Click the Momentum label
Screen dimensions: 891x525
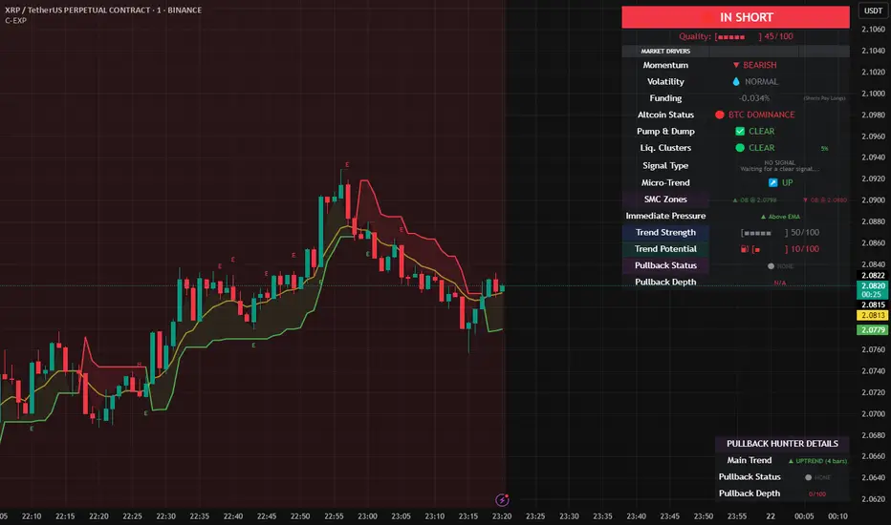pyautogui.click(x=665, y=65)
